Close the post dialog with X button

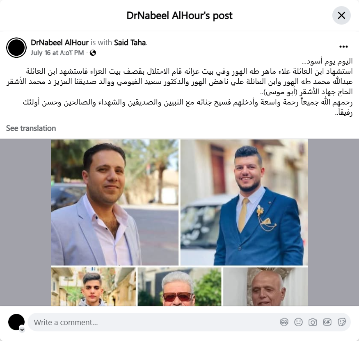[341, 15]
